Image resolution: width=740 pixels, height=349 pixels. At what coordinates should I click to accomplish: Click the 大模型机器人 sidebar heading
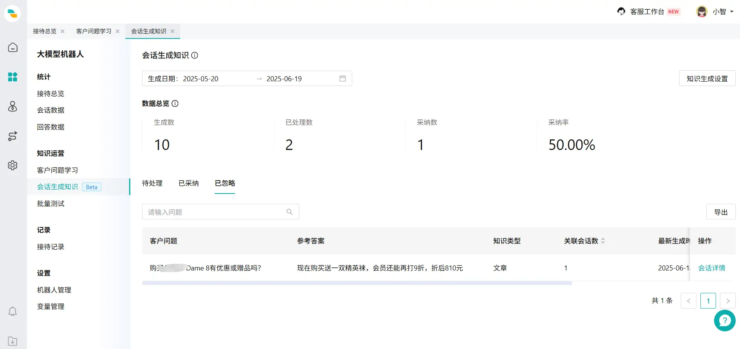click(60, 54)
